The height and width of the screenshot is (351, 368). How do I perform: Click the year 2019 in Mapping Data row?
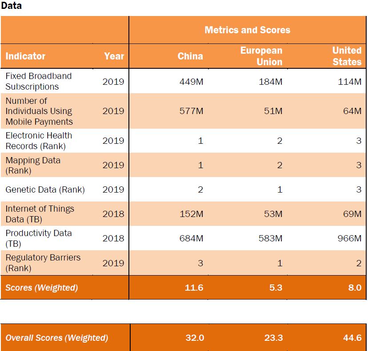pos(113,165)
